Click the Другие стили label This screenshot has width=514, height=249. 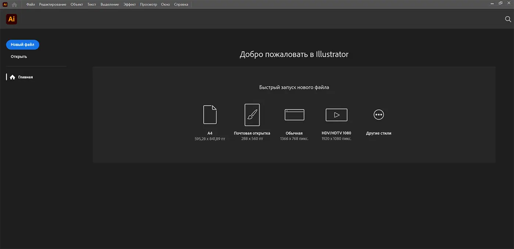pyautogui.click(x=378, y=133)
